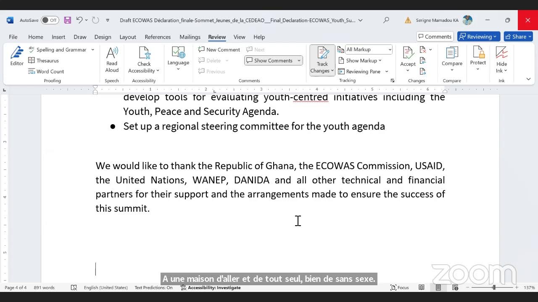Open the File menu
This screenshot has width=538, height=302.
point(13,37)
